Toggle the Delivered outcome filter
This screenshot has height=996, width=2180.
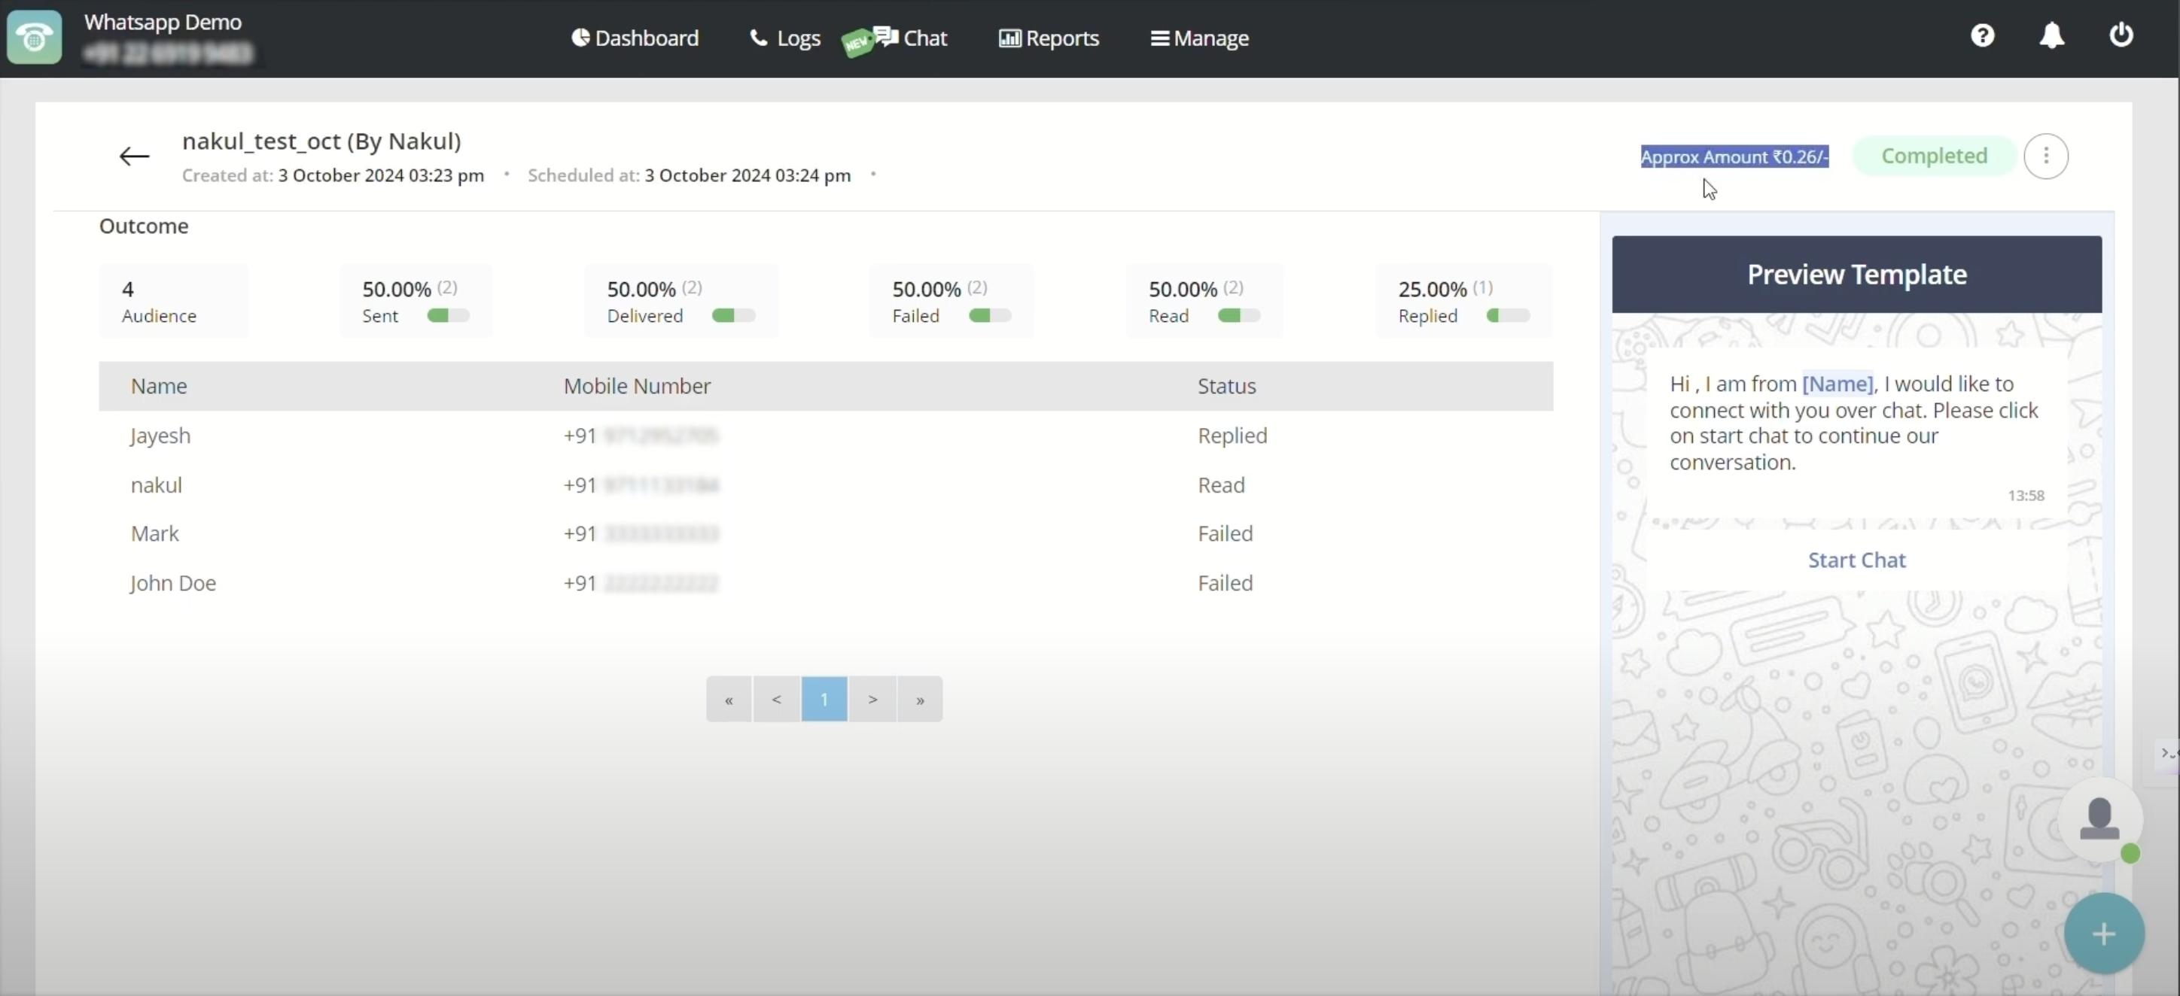(x=733, y=315)
